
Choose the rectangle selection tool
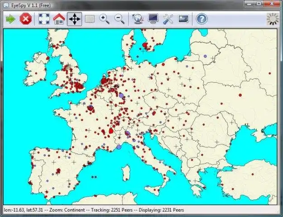coord(90,19)
